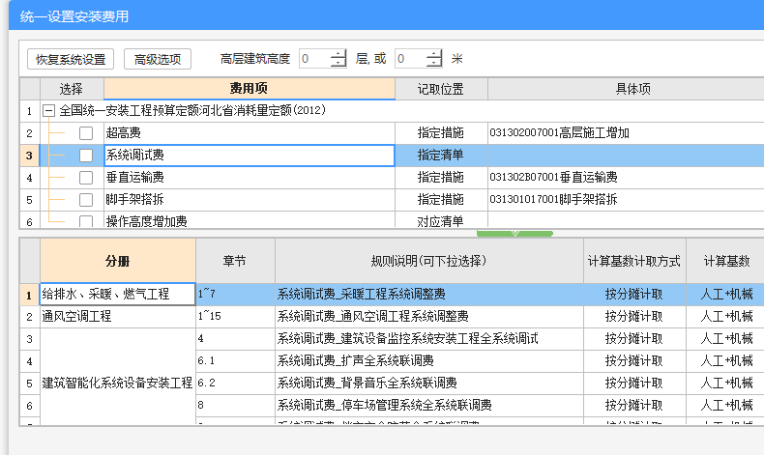This screenshot has width=764, height=455.
Task: Check the 系统调试费 checkbox
Action: (86, 156)
